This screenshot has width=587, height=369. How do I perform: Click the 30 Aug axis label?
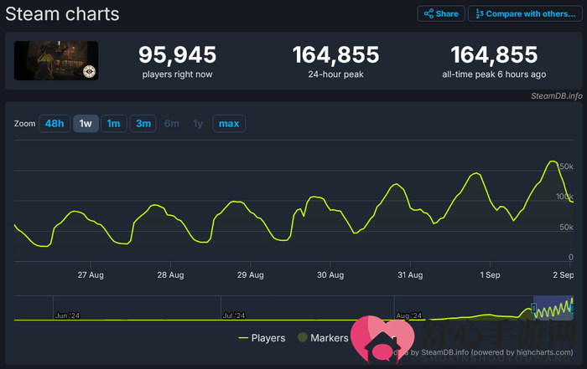click(x=330, y=275)
